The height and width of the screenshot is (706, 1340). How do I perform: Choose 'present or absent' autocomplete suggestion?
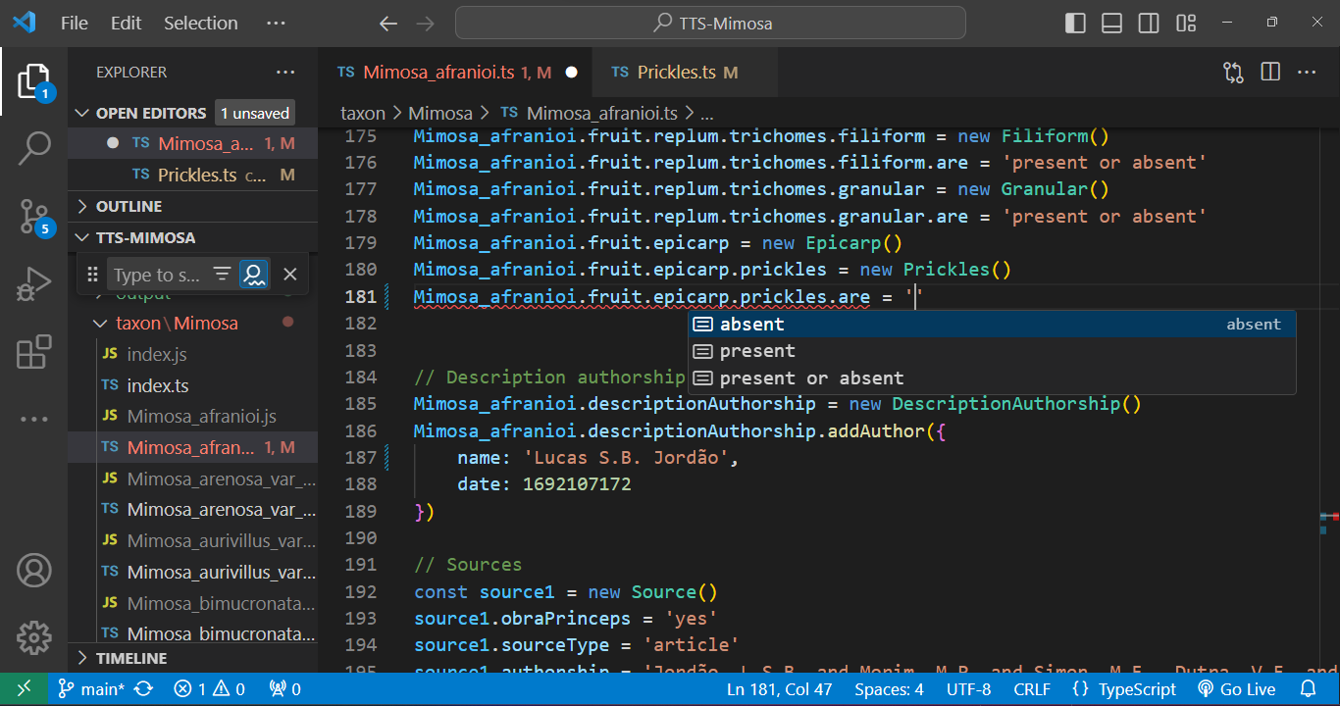pos(992,378)
